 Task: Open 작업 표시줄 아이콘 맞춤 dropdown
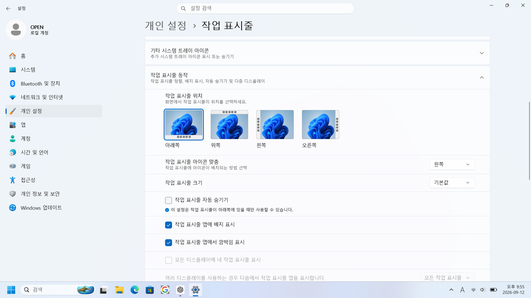point(452,165)
